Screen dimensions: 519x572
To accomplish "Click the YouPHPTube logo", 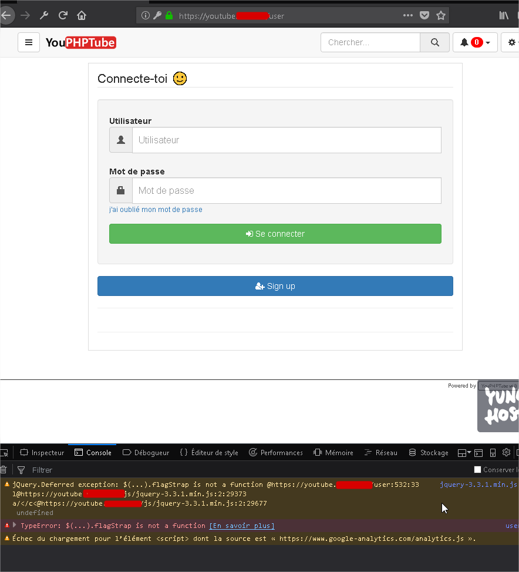I will (x=80, y=42).
